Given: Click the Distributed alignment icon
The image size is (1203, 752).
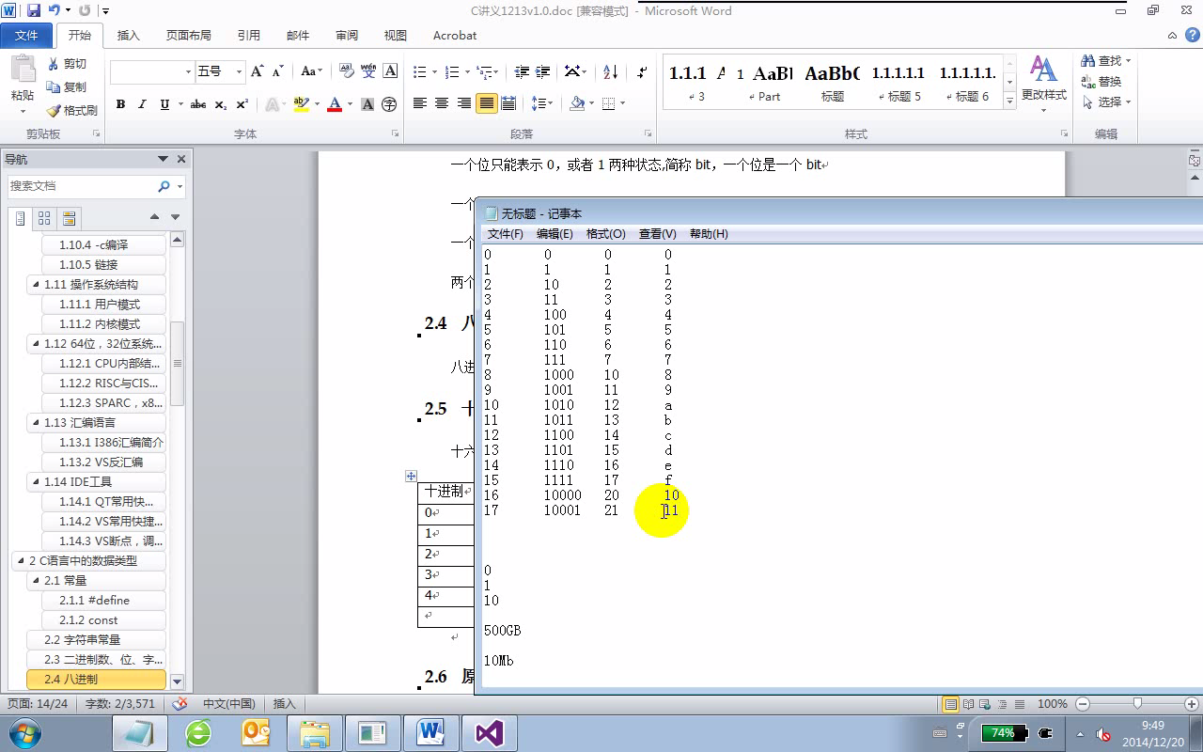Looking at the screenshot, I should (508, 103).
